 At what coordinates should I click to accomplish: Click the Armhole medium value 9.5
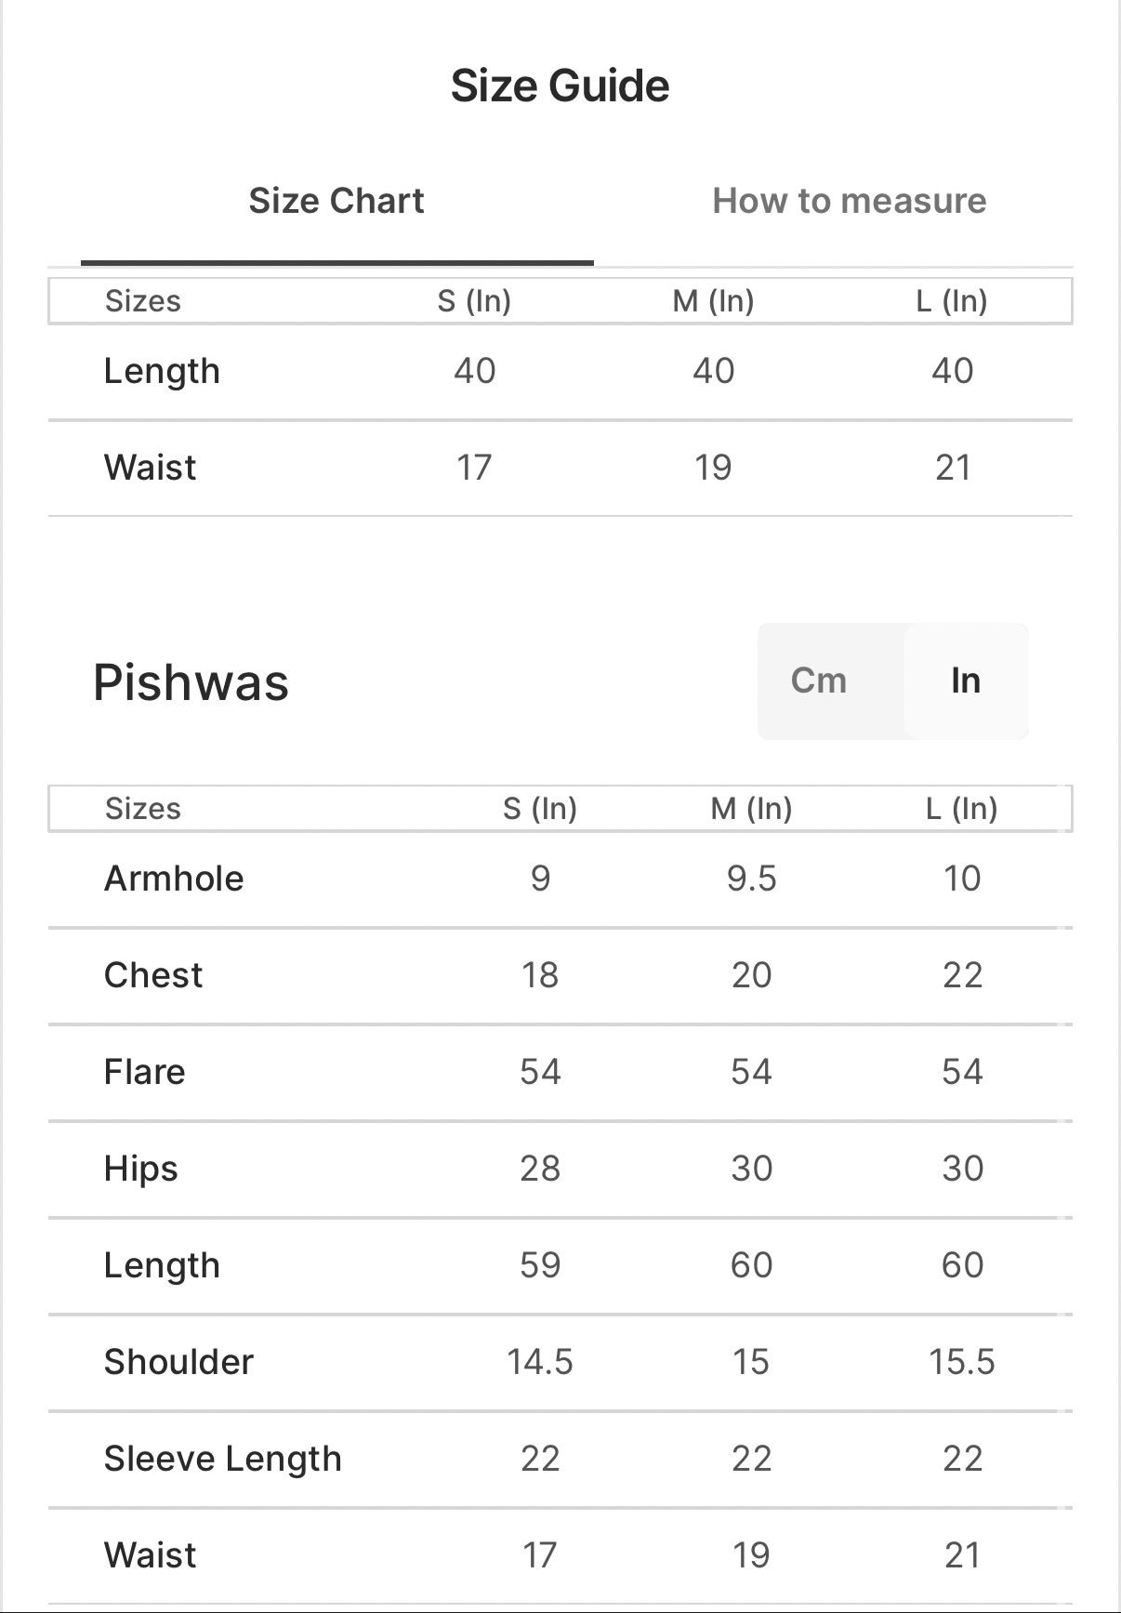tap(751, 879)
